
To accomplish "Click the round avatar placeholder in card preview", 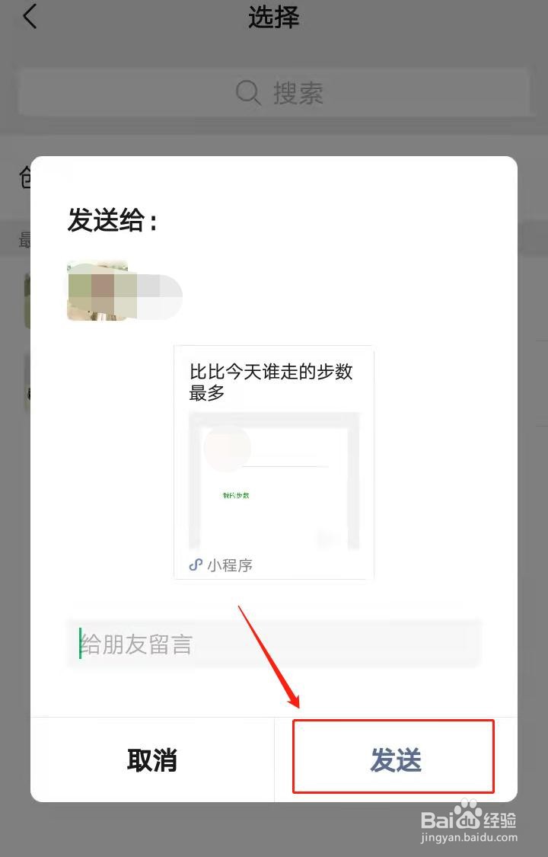I will [227, 448].
